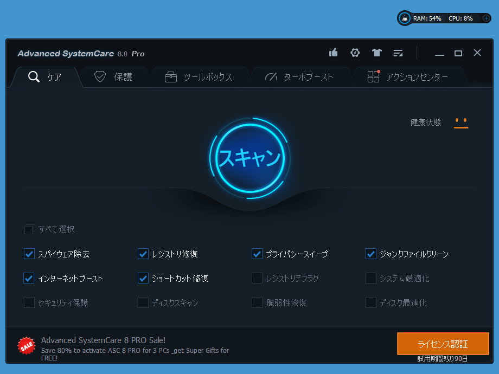Click the 試用期間残り90日 text

point(443,359)
